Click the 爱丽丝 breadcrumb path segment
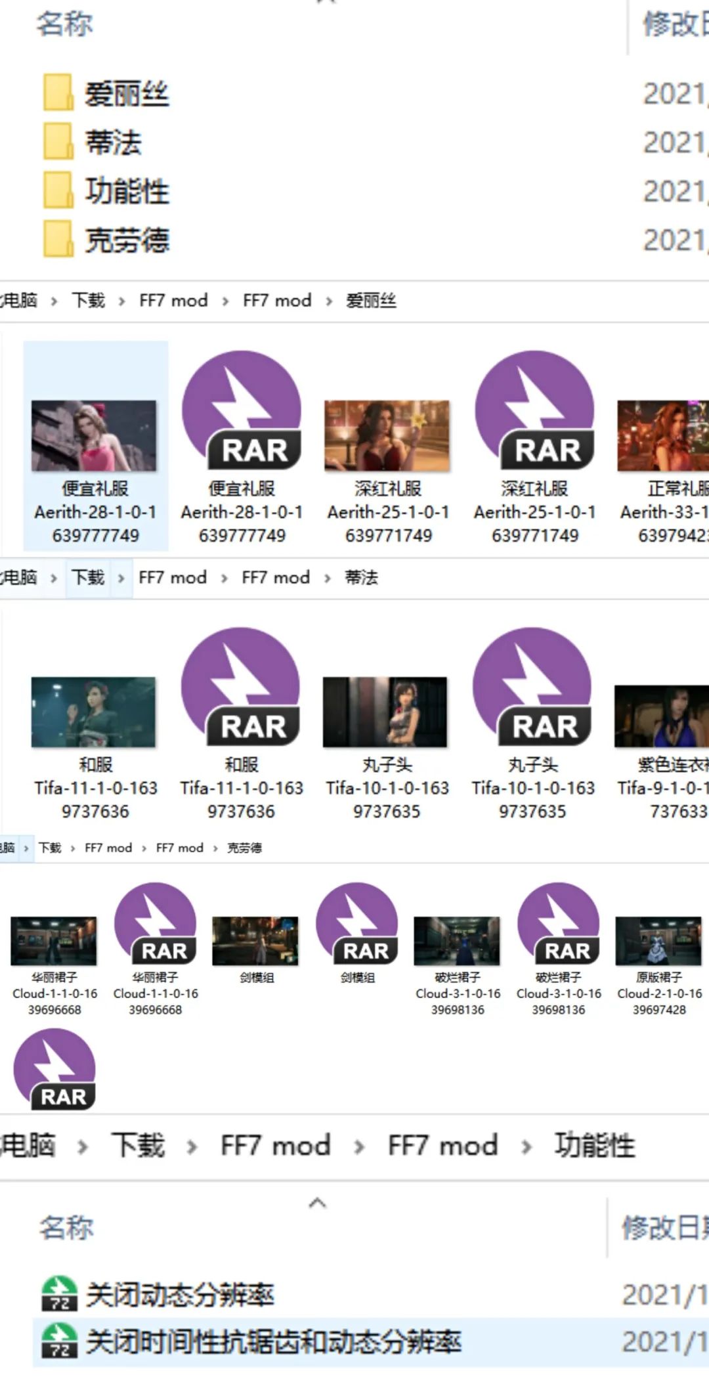 pos(371,301)
